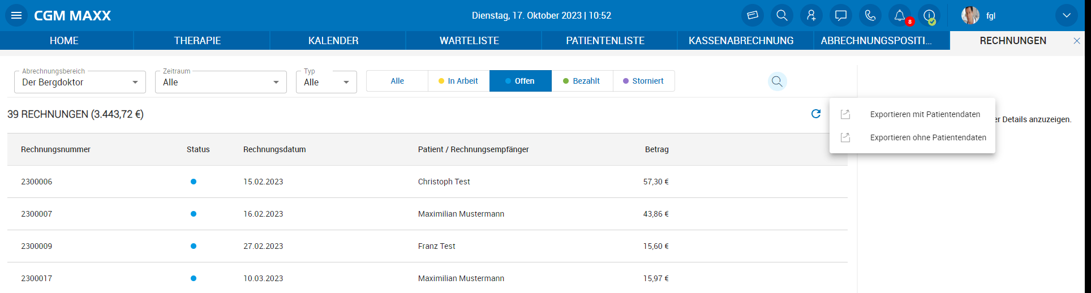Click blue status dot of invoice 2300017
Viewport: 1091px width, 293px height.
(x=194, y=278)
